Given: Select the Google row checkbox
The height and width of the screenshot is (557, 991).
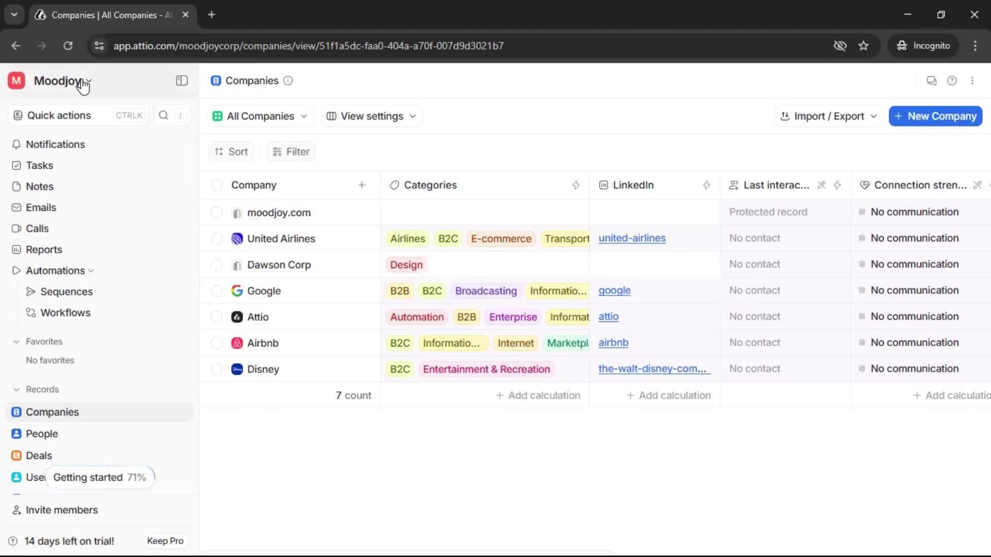Looking at the screenshot, I should [x=217, y=291].
